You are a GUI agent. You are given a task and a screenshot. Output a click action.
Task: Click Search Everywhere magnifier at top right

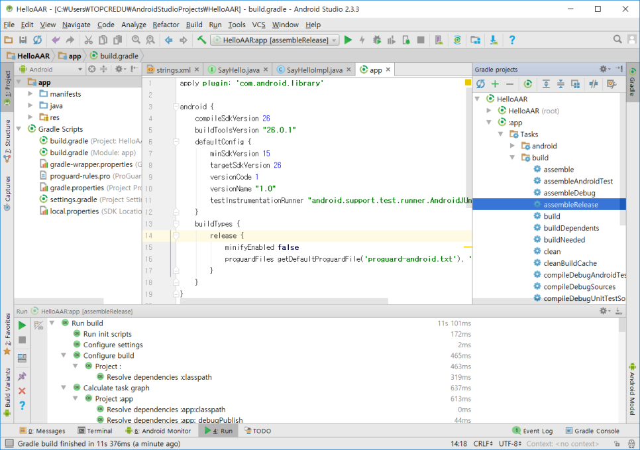tap(617, 39)
